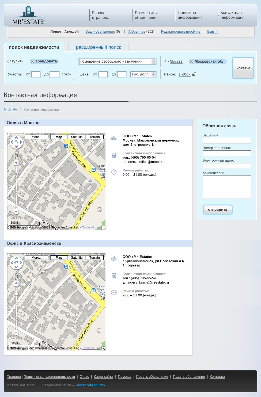
Task: Pan left on Krasnoznamensk office map
Action: pyautogui.click(x=12, y=262)
